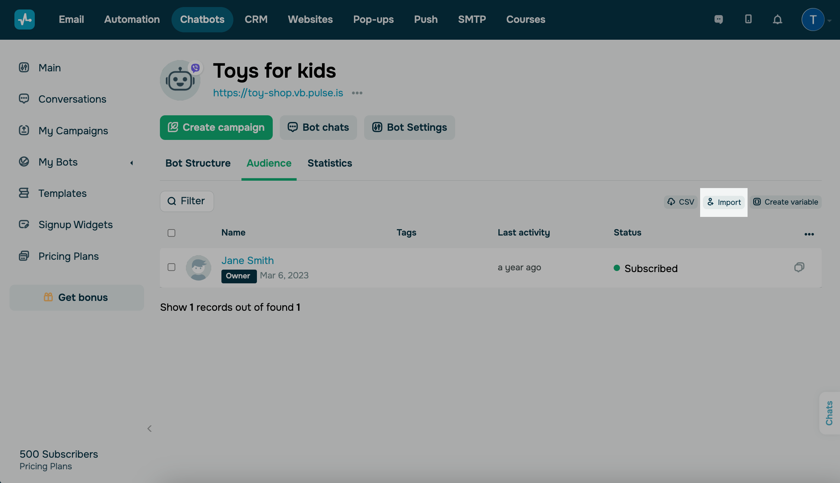
Task: Click the notification bell icon
Action: (x=777, y=19)
